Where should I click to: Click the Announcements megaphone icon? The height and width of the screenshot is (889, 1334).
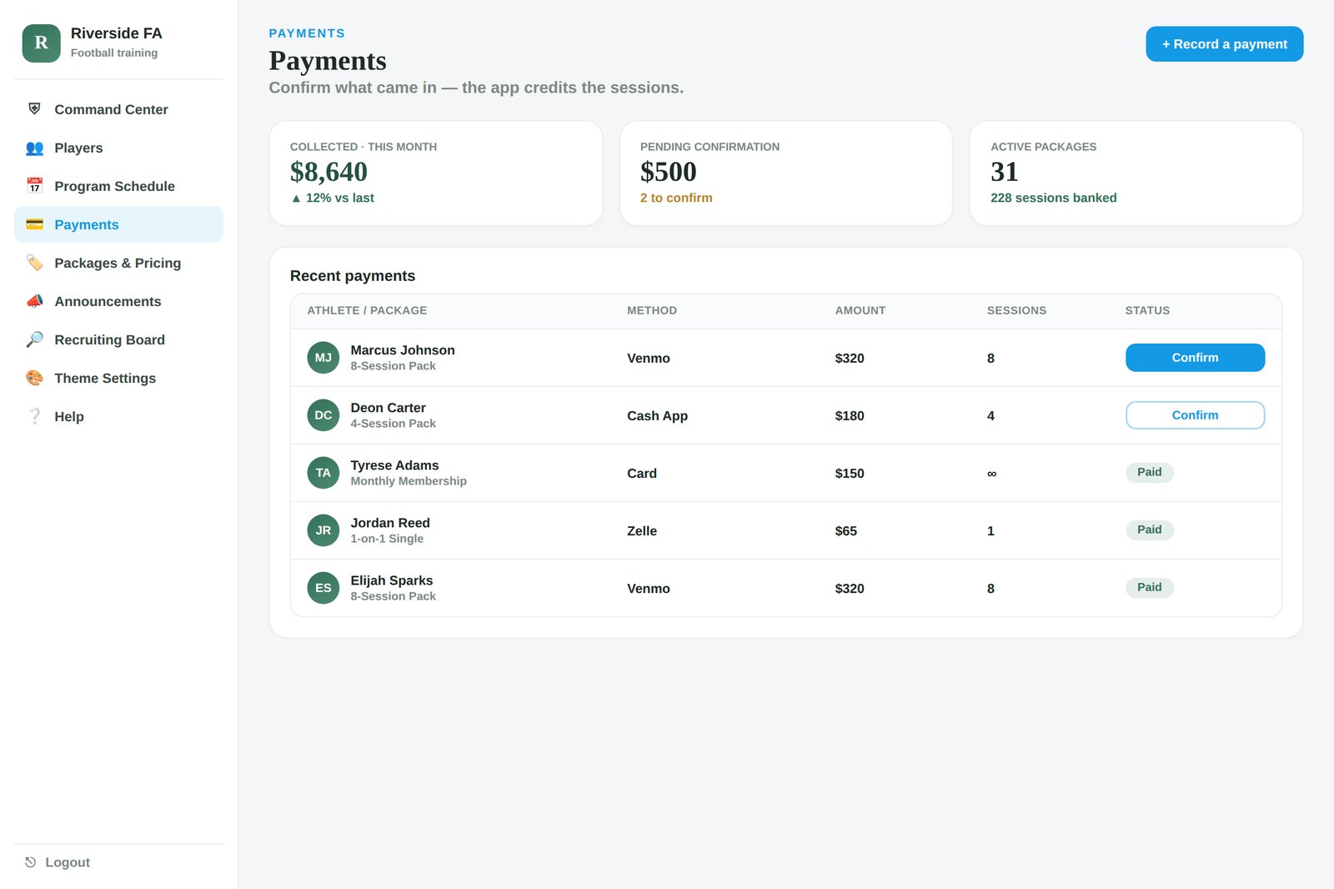click(34, 301)
